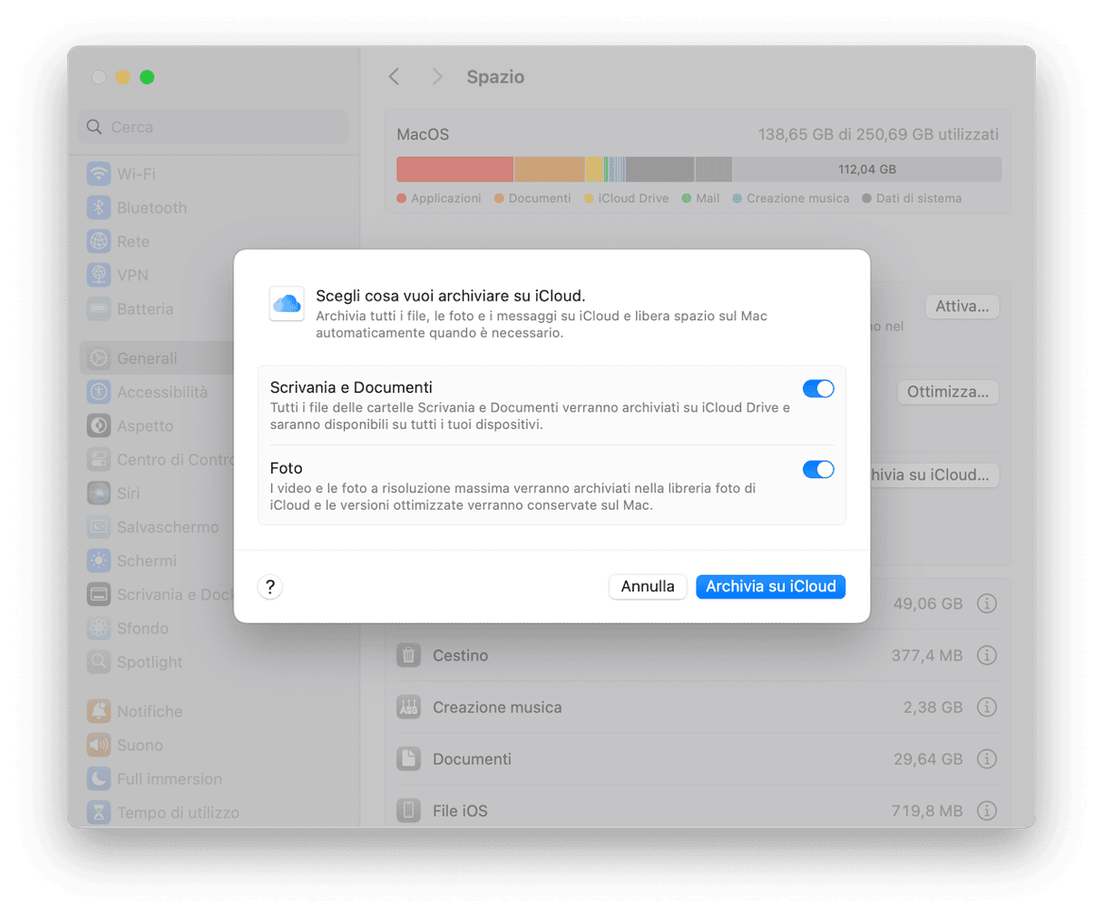Select the Generali gear icon
The image size is (1103, 917).
pos(99,358)
